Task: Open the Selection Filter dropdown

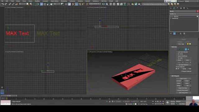Action: coord(22,4)
